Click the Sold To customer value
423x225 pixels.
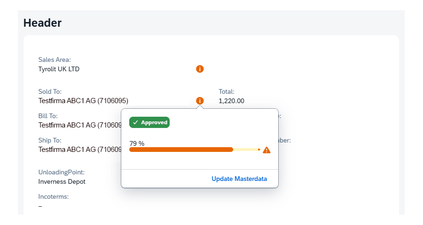83,100
